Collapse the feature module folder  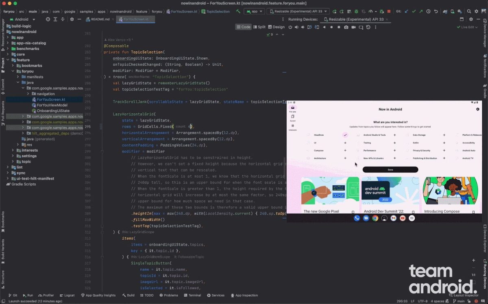pos(8,60)
